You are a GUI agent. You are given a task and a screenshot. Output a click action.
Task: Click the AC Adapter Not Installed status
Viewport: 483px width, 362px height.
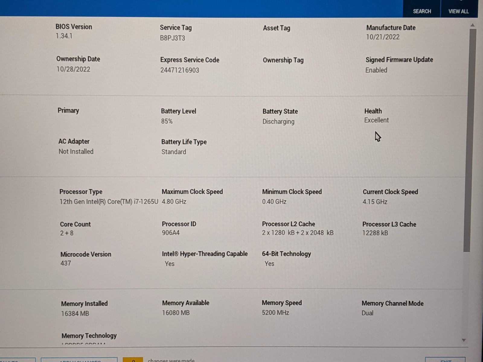76,151
